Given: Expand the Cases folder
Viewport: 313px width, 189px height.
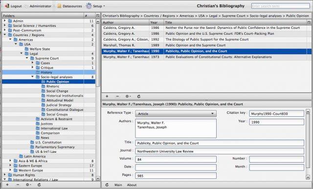Looking at the screenshot, I should [x=33, y=63].
